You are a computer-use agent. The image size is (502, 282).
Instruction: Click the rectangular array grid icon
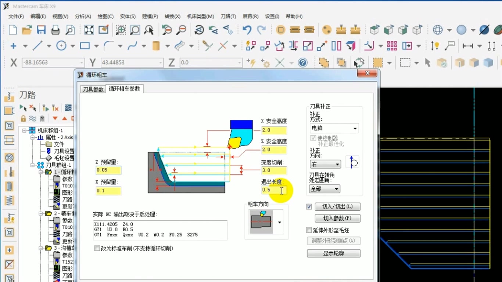click(x=392, y=46)
